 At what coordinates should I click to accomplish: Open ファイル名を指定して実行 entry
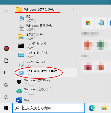pos(46,73)
